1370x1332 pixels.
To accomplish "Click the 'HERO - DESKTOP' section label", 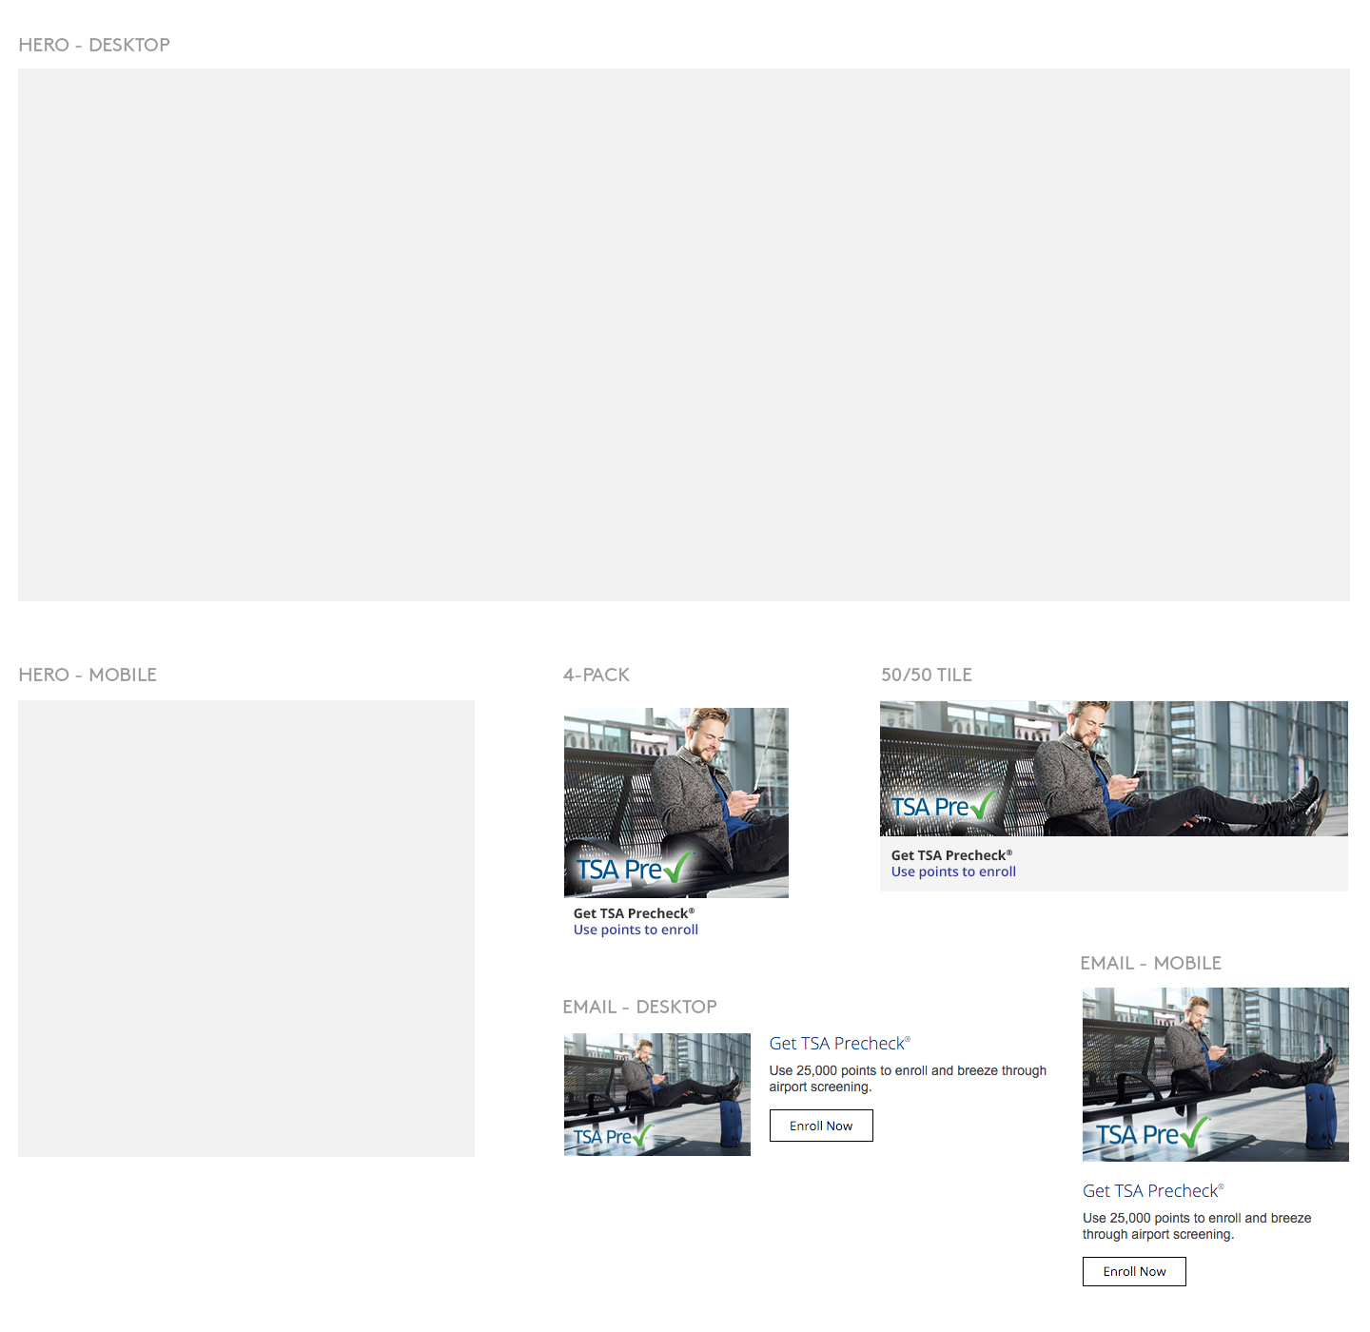I will [x=94, y=45].
